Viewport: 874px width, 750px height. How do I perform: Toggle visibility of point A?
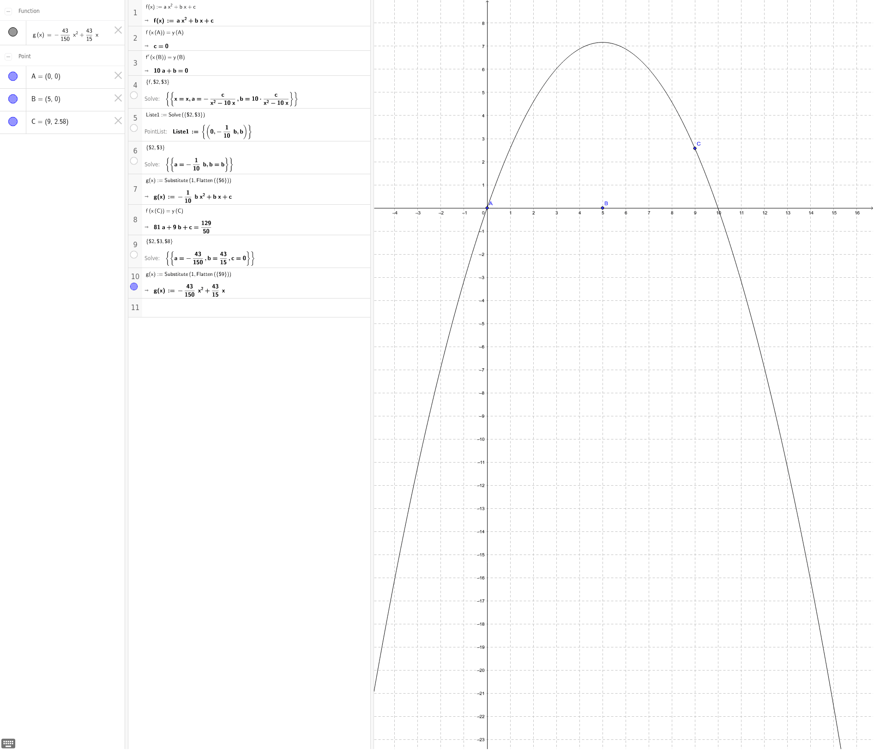(x=13, y=76)
